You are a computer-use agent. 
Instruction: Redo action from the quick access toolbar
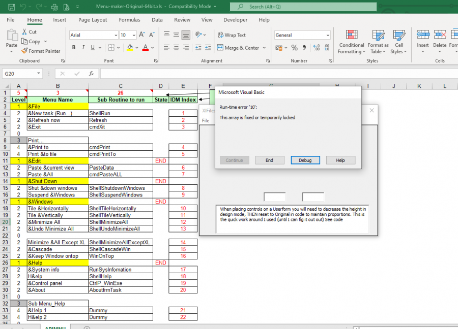[39, 7]
